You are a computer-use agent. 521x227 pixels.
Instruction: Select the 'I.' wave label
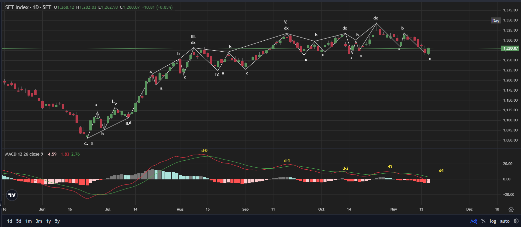click(113, 101)
